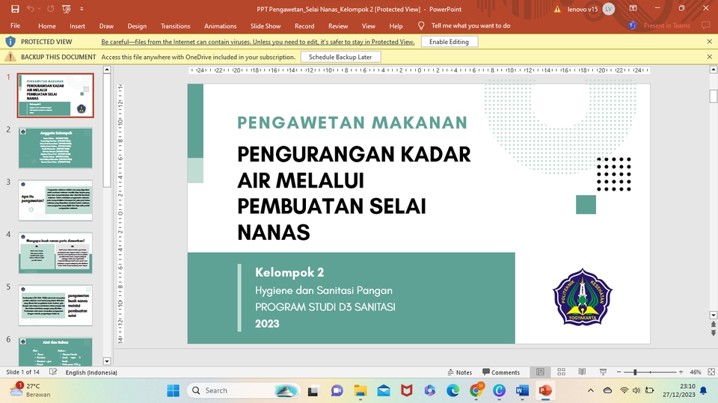
Task: Click the Undo arrow in the Quick Access Toolbar
Action: point(30,9)
